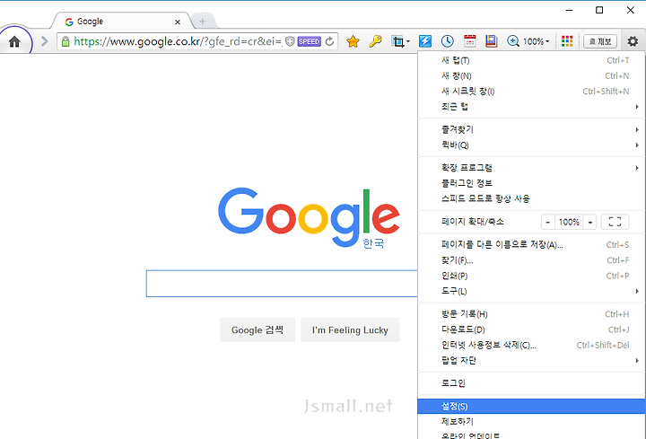Open 플러그인 정보 menu item
The height and width of the screenshot is (439, 646).
tap(531, 183)
